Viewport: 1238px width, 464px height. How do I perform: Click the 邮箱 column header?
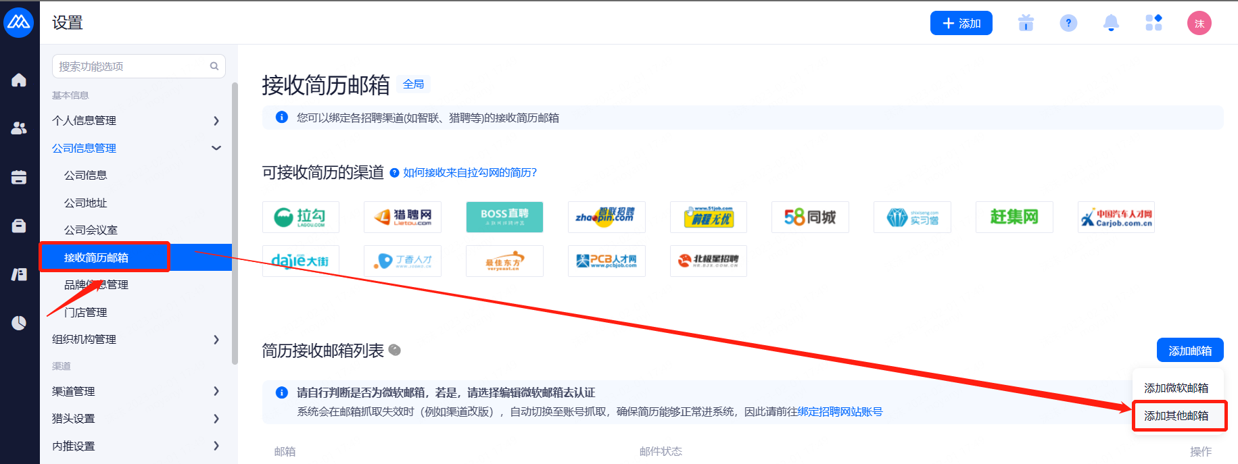285,451
